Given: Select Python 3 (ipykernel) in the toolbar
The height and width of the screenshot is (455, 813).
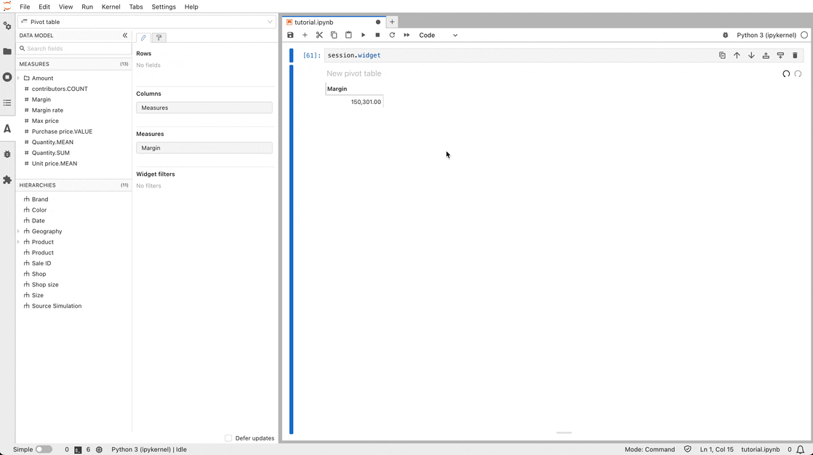Looking at the screenshot, I should pyautogui.click(x=768, y=35).
